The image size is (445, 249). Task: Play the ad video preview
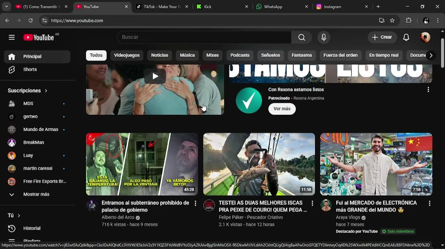click(x=155, y=76)
